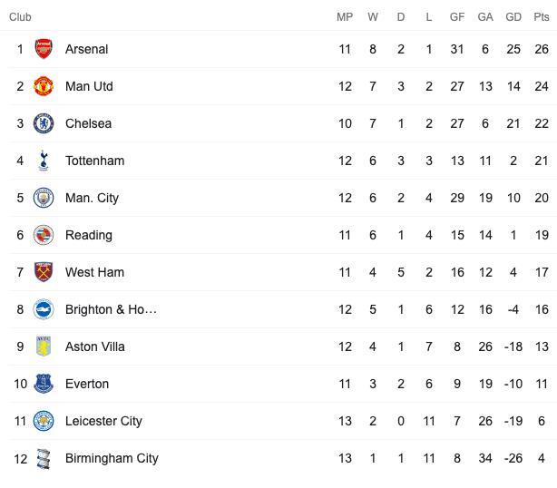557x488 pixels.
Task: Open the Birmingham City team link
Action: click(112, 459)
